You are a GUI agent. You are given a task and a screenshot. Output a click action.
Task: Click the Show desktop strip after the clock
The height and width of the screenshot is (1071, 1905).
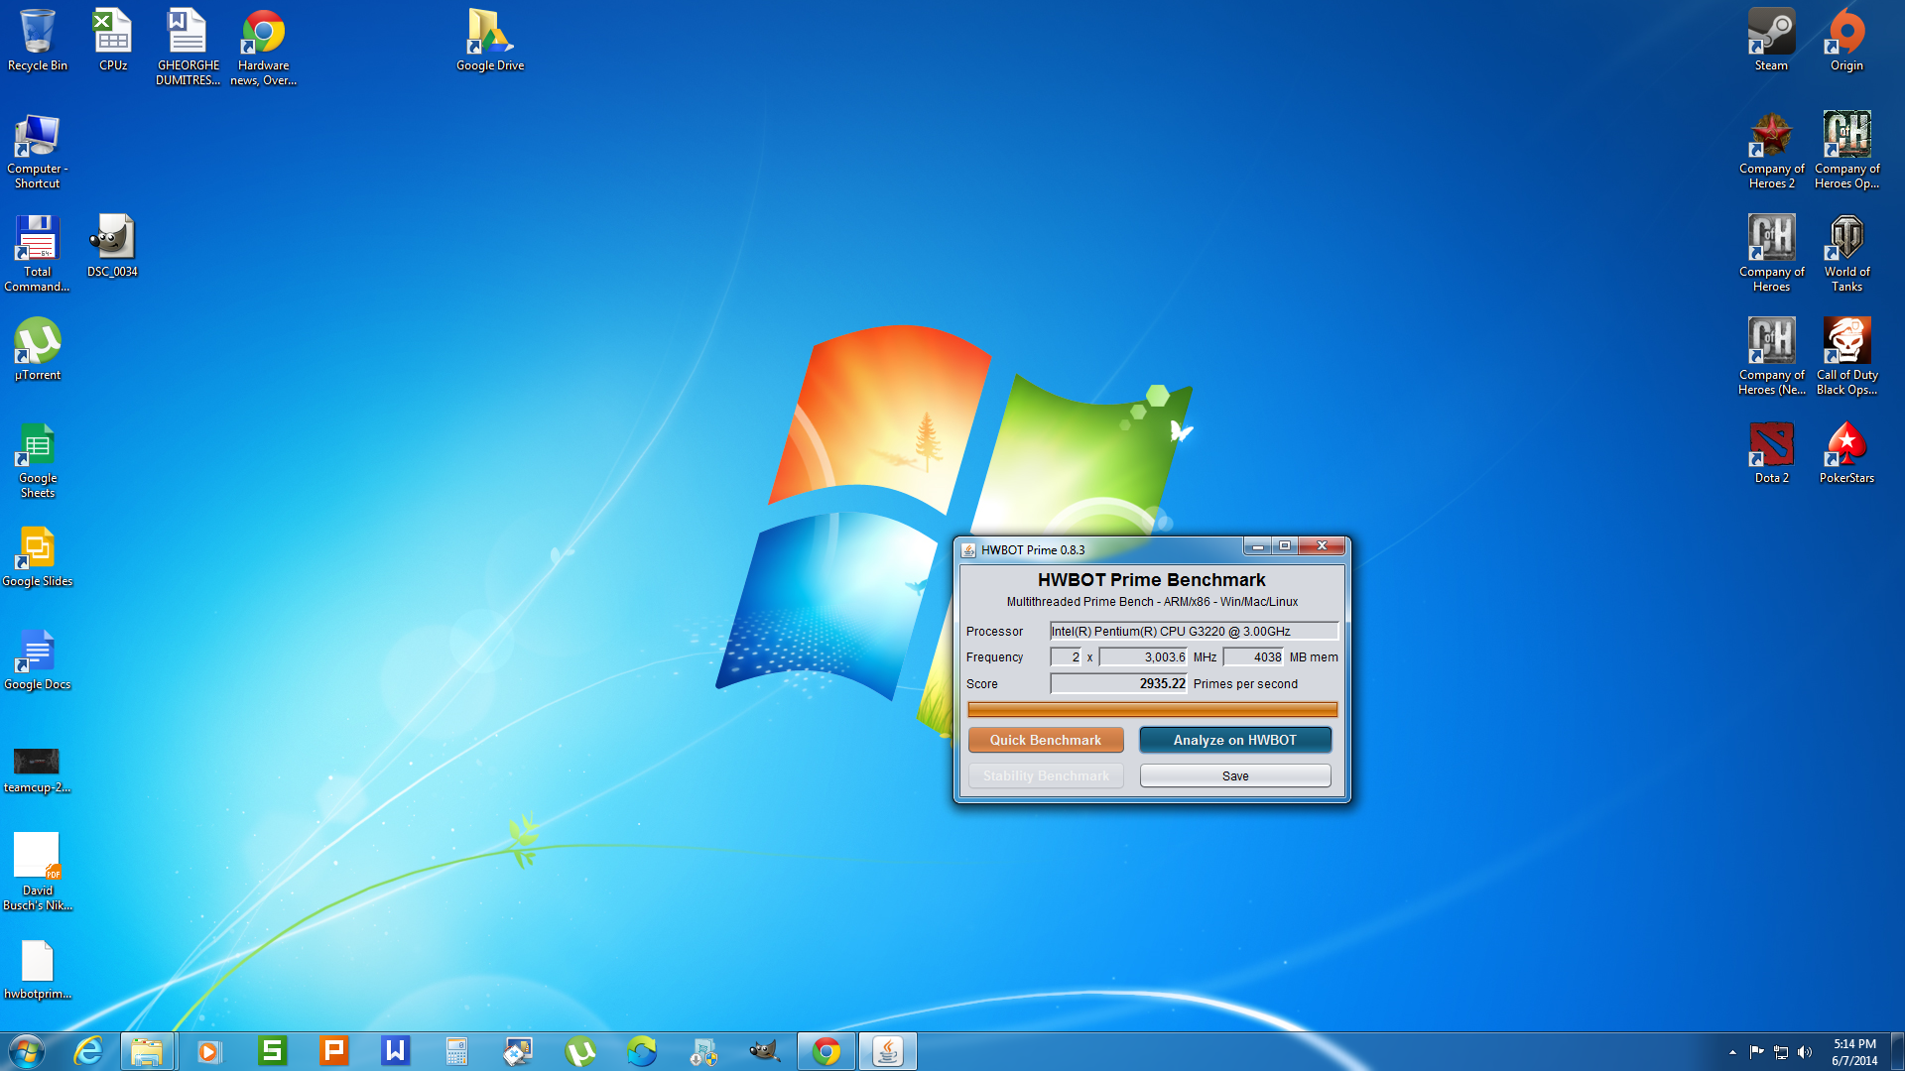click(x=1897, y=1051)
